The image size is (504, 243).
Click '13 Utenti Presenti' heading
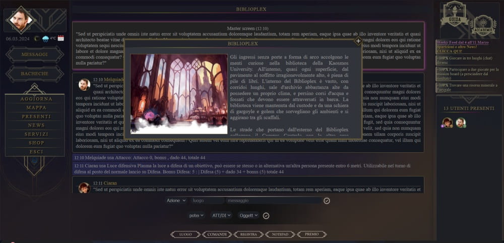469,108
